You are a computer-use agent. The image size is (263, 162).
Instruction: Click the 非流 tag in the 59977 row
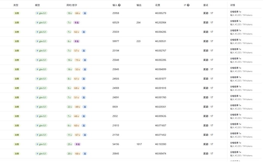(x=77, y=41)
